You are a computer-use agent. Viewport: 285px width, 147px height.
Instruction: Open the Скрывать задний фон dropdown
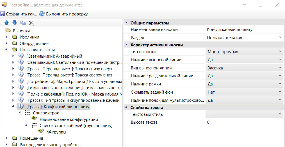coord(280,92)
